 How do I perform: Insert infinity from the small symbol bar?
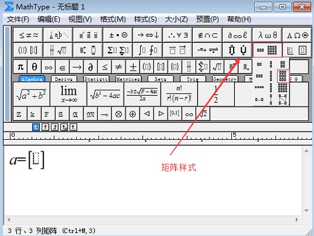point(48,67)
